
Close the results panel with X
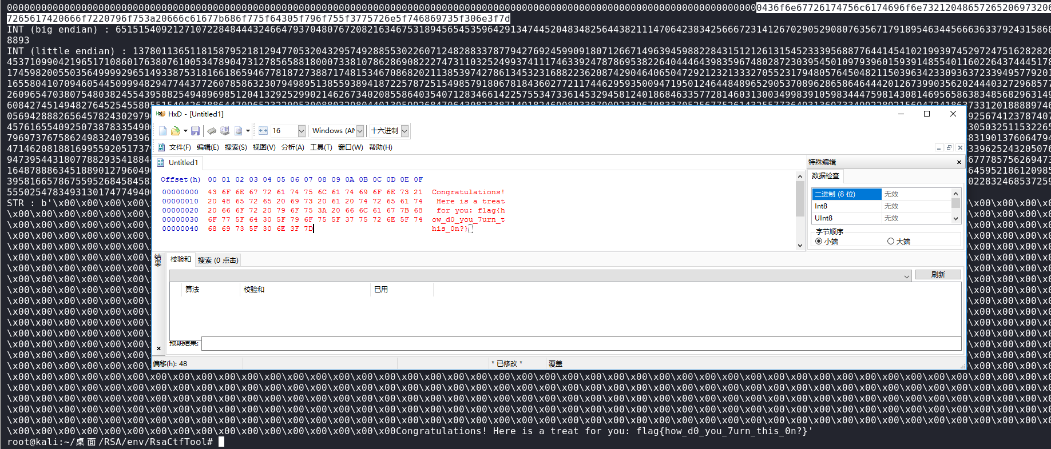[158, 348]
